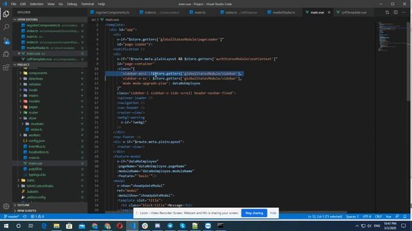Collapse the Project section
412x231 pixels.
point(23,65)
